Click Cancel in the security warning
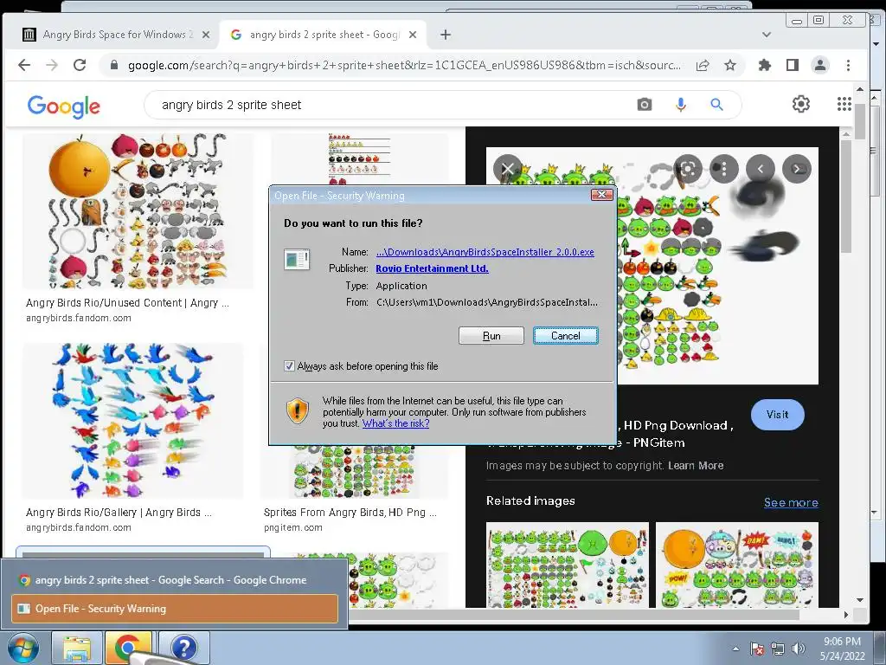 click(566, 335)
